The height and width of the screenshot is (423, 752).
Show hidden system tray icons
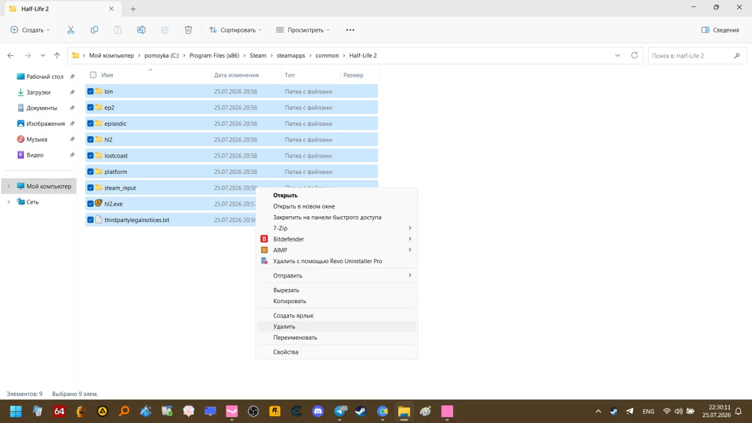click(x=598, y=411)
